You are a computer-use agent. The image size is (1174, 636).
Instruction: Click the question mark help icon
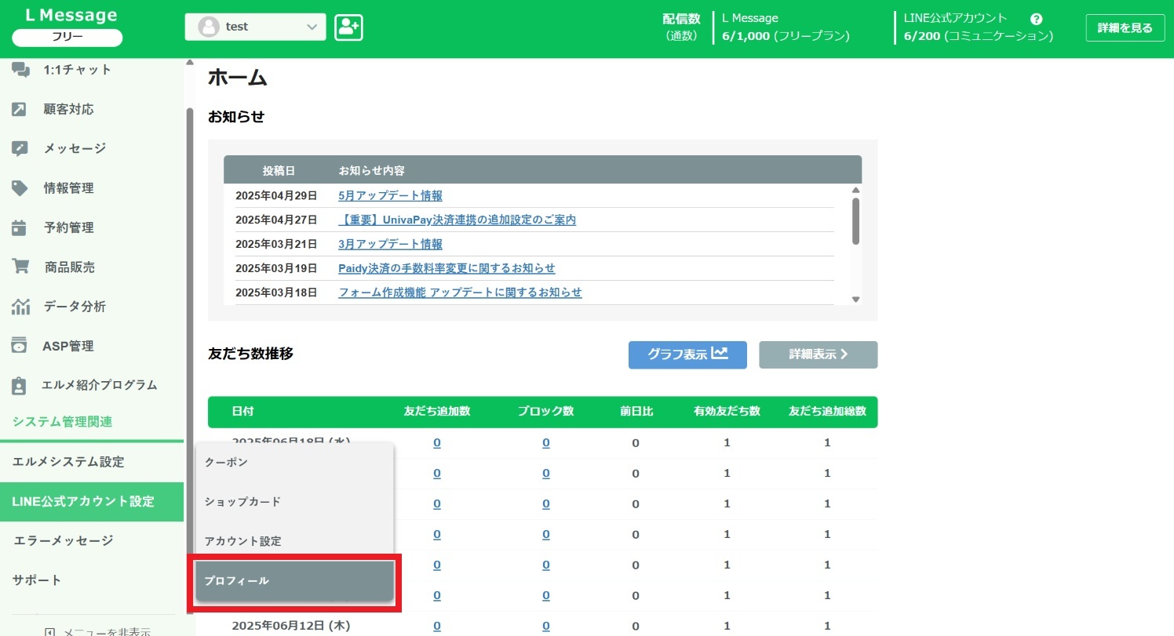pos(1037,19)
